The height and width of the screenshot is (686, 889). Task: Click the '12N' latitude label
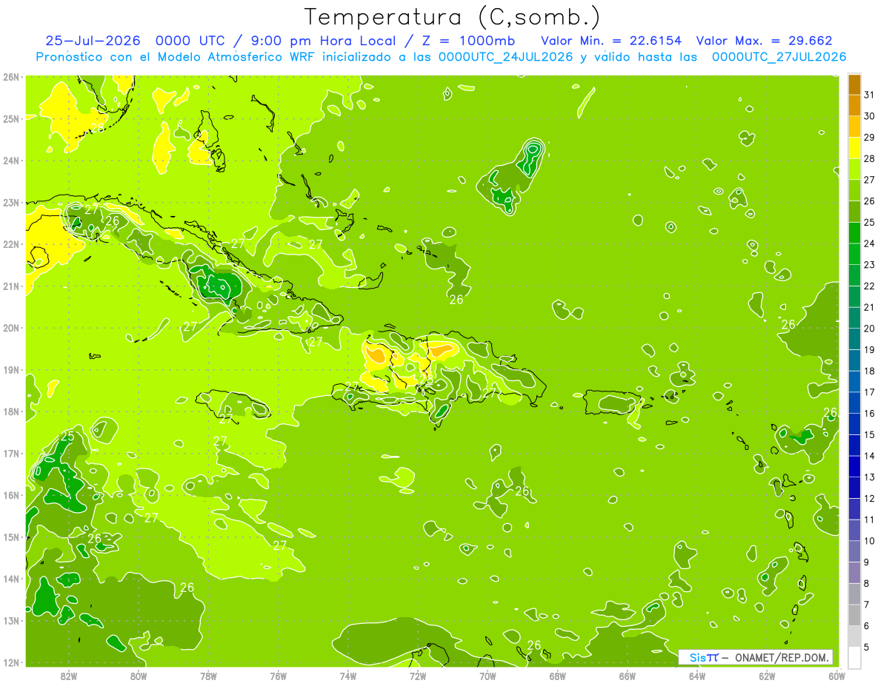click(x=10, y=662)
